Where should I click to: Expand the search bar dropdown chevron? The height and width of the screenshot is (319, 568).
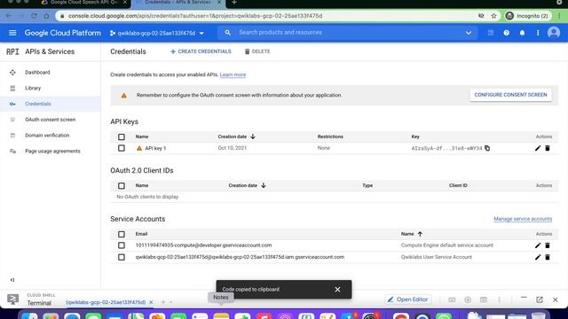pos(469,33)
